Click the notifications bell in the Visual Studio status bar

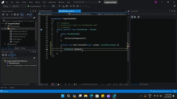(175, 91)
